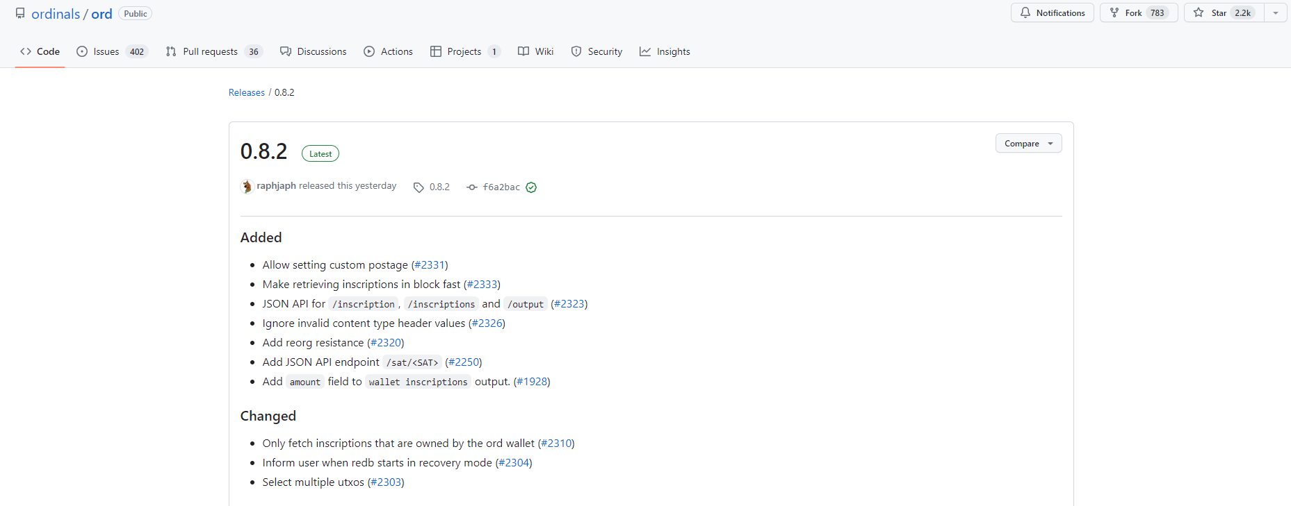
Task: Click the Notifications bell button
Action: click(1053, 12)
